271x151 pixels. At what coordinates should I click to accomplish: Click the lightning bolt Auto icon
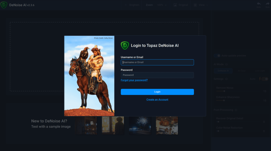click(x=260, y=79)
